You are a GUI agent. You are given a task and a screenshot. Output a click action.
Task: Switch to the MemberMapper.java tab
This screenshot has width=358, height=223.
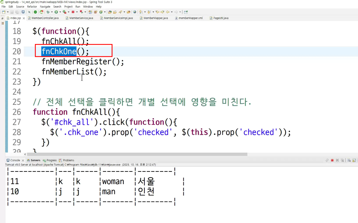tap(154, 18)
